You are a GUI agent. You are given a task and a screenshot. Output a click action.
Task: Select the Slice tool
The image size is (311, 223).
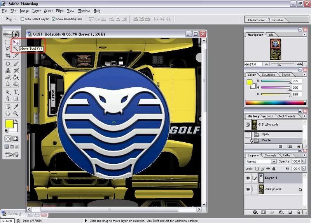pos(16,55)
